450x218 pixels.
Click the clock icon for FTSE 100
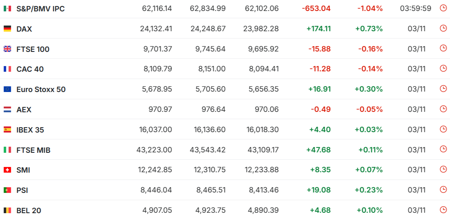(x=443, y=49)
